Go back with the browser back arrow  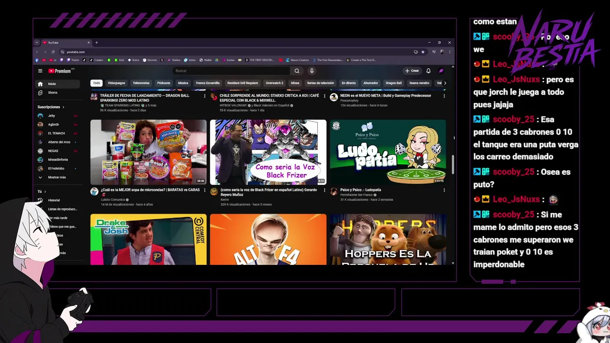click(x=38, y=52)
